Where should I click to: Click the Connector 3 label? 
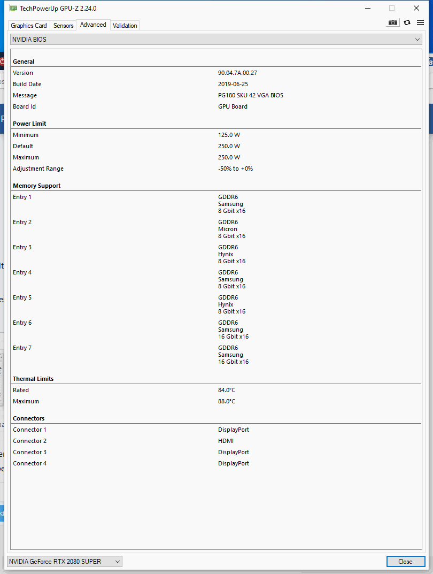pyautogui.click(x=29, y=452)
